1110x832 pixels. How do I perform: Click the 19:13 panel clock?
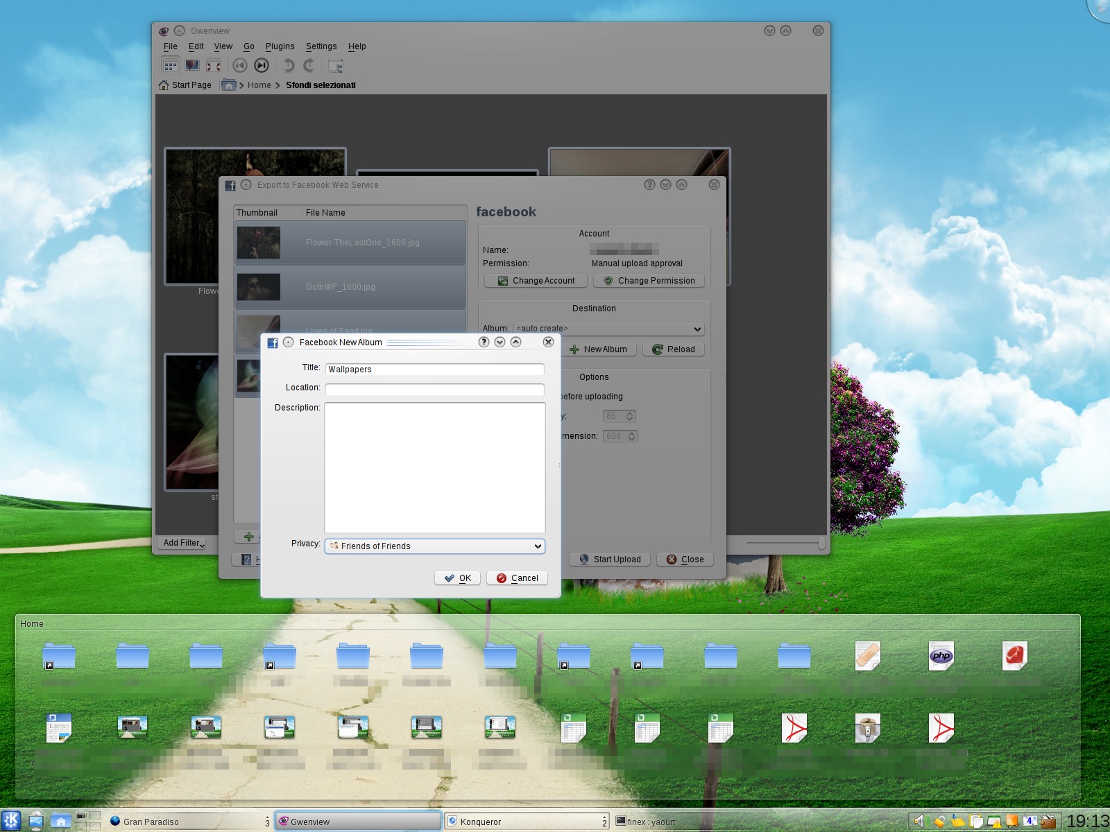click(x=1087, y=822)
